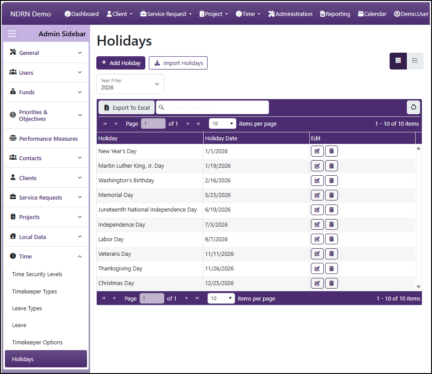Image resolution: width=432 pixels, height=374 pixels.
Task: Click the Import Holidays button
Action: 178,63
